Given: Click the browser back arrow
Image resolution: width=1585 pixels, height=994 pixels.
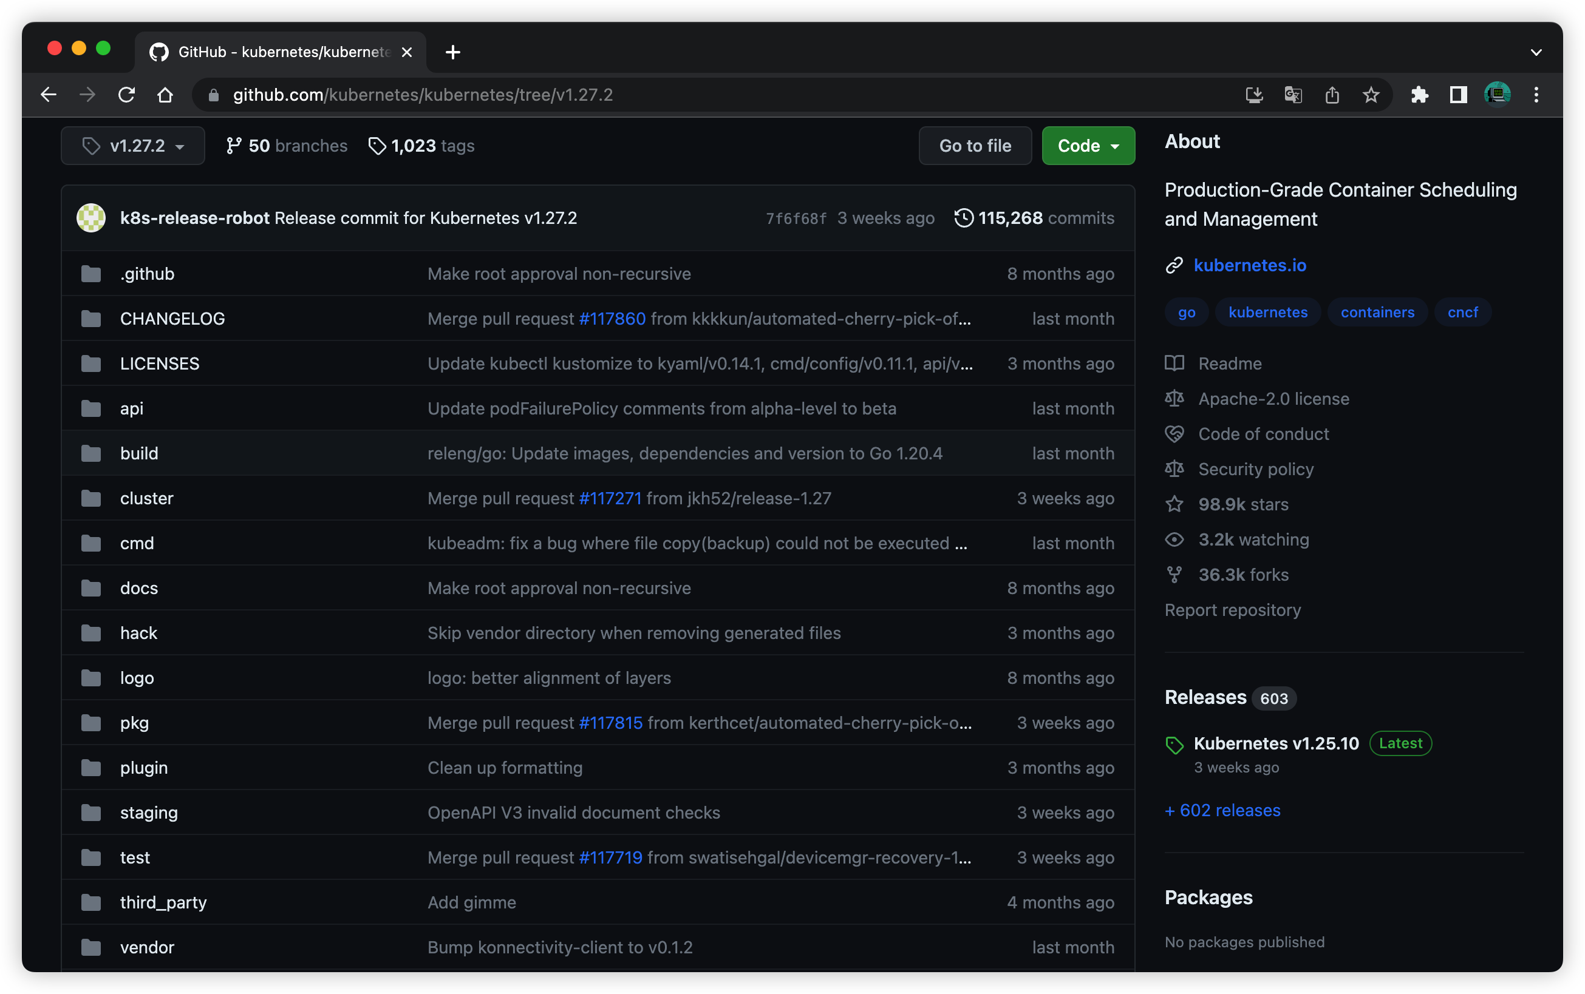Looking at the screenshot, I should pyautogui.click(x=49, y=95).
